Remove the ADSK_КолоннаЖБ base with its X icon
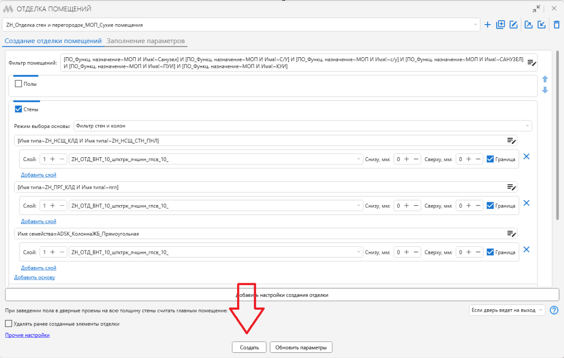564x358 pixels. (x=526, y=250)
